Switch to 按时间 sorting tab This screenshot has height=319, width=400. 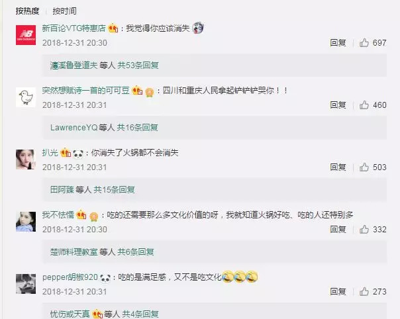coord(64,11)
